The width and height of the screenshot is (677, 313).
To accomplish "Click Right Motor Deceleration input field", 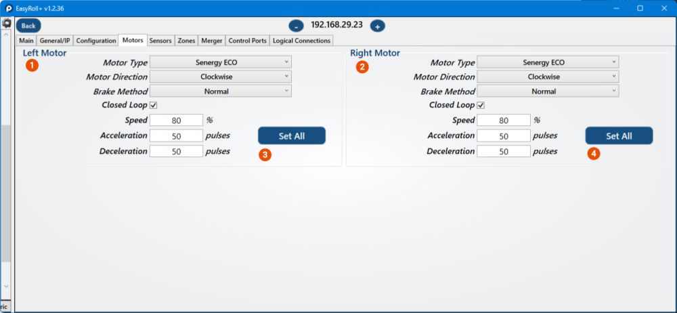I will (504, 151).
